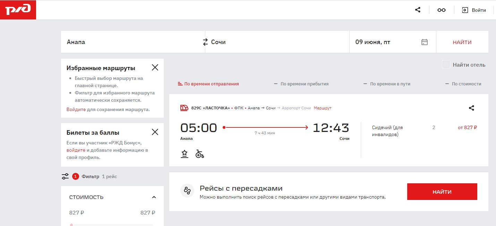Viewport: 496px width, 226px height.
Task: Swap departure and arrival stations
Action: [x=205, y=42]
